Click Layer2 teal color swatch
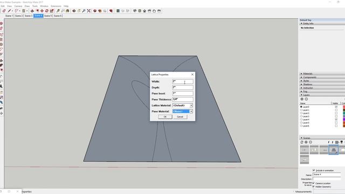Screen dimensions: 345x194 pyautogui.click(x=344, y=113)
